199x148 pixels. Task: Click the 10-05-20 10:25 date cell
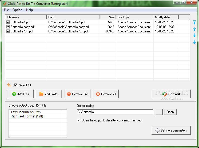pos(165,31)
